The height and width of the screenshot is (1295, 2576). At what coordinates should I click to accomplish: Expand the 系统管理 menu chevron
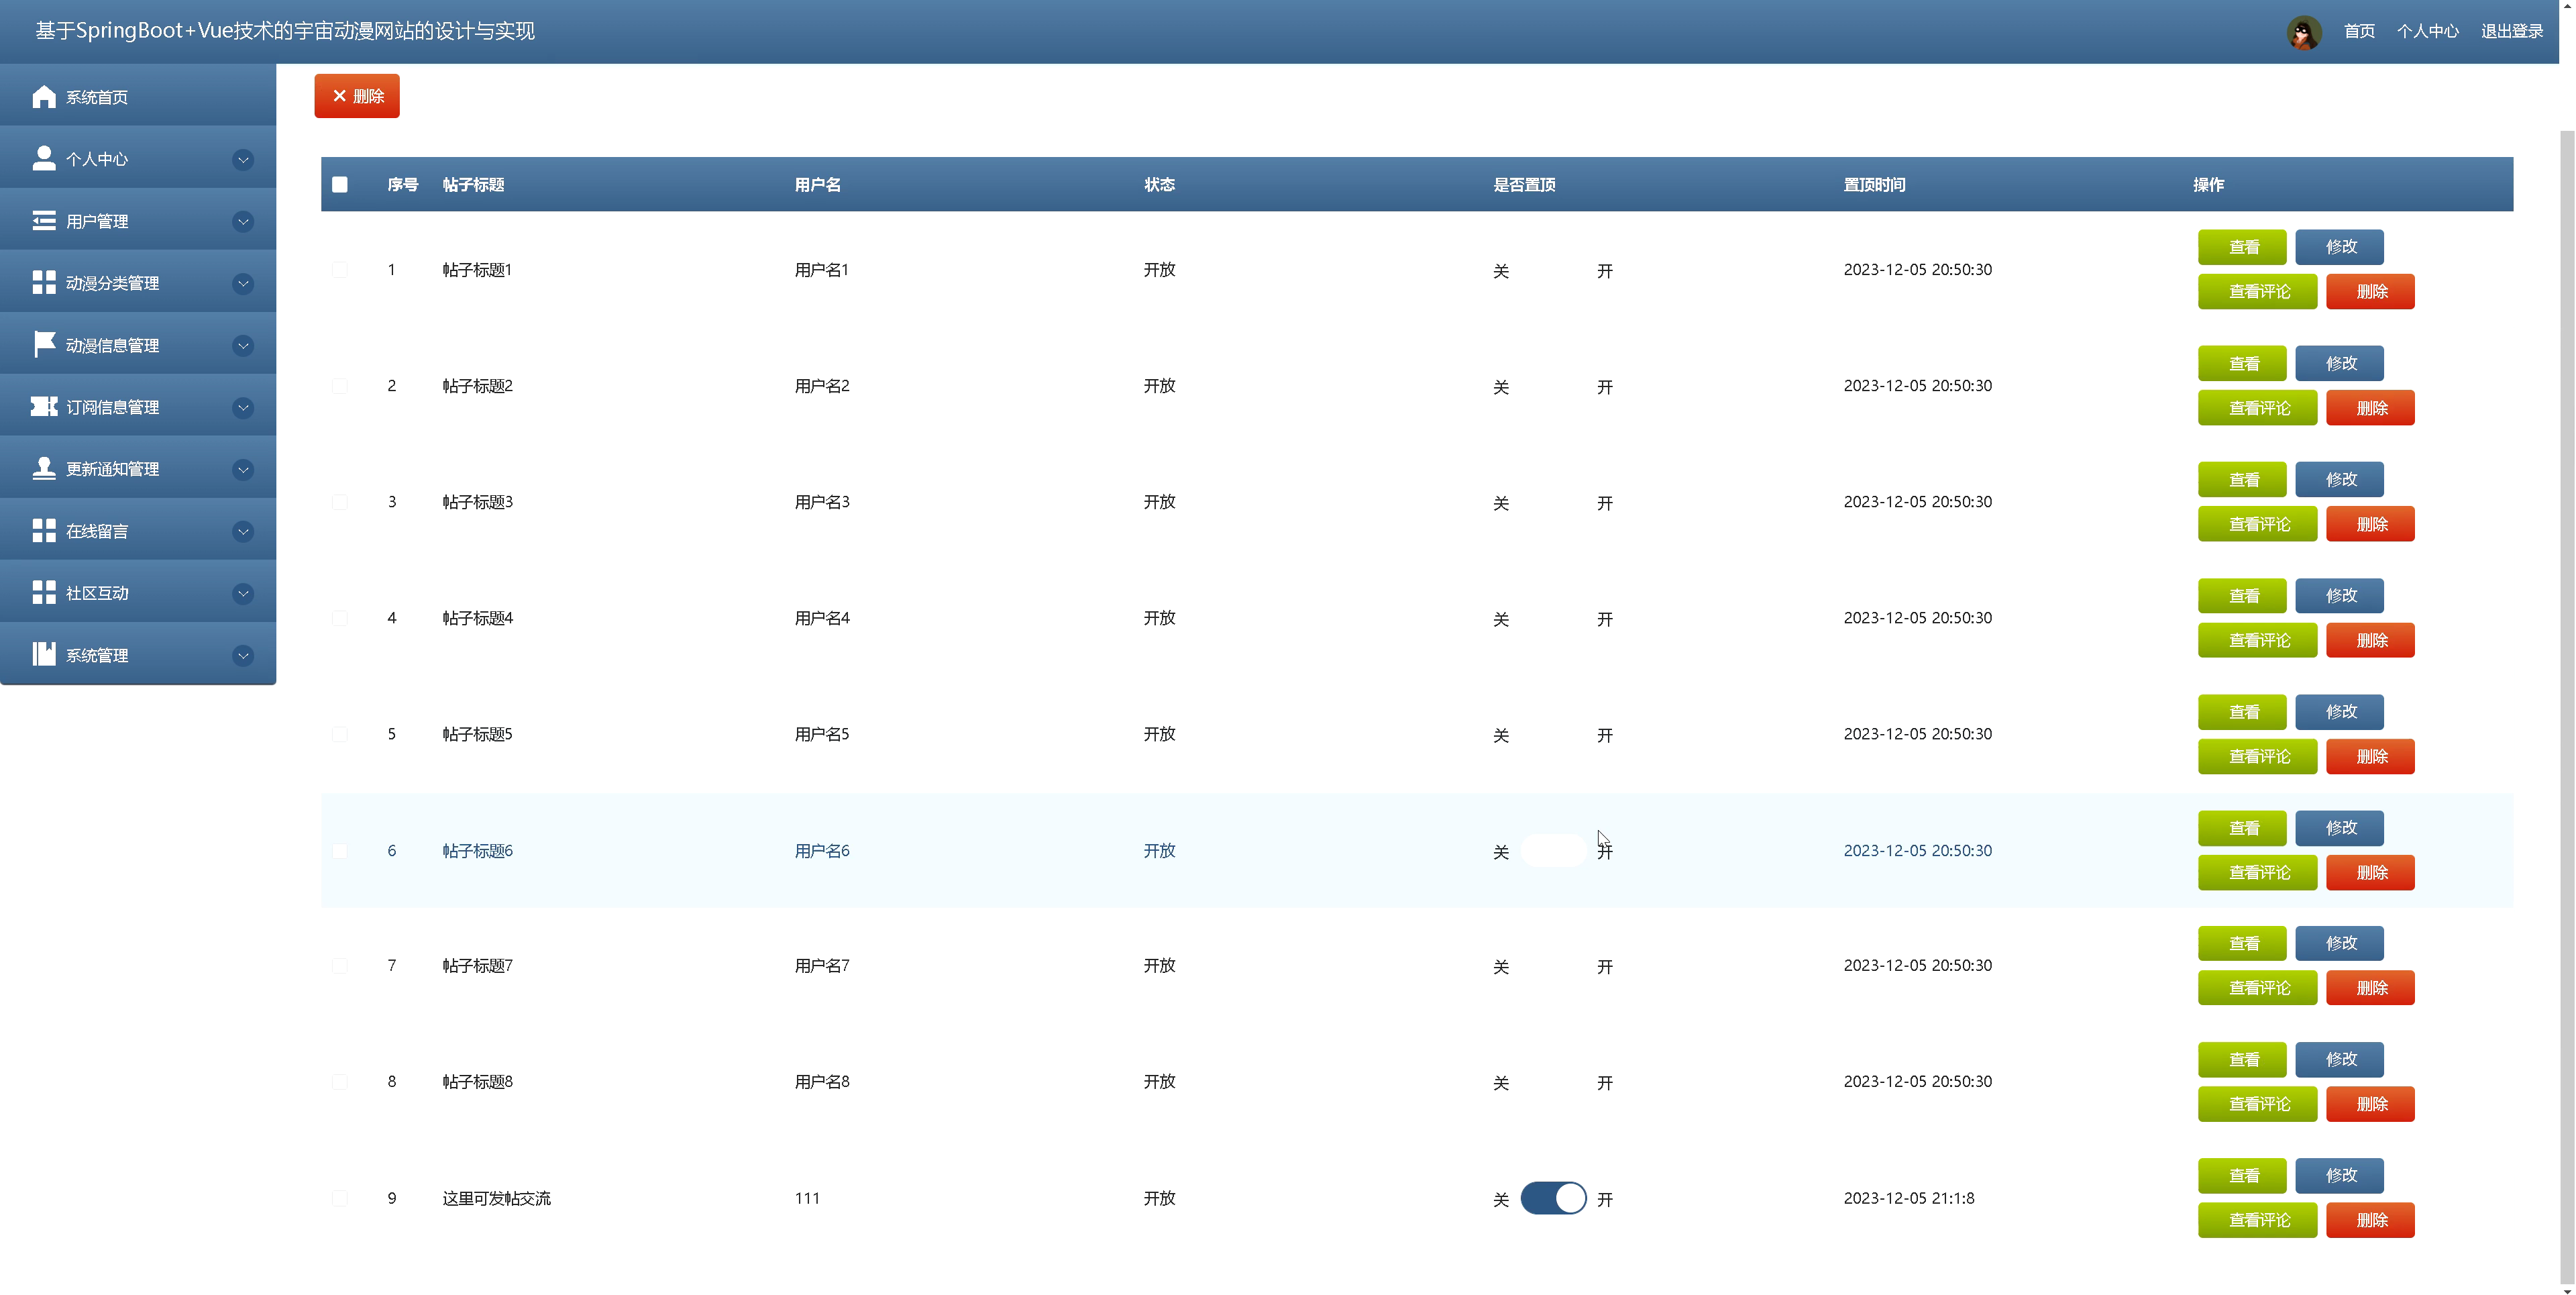243,656
